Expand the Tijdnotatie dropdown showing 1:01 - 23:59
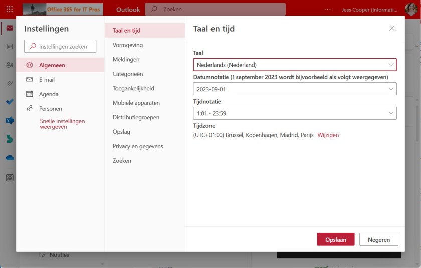 [295, 113]
